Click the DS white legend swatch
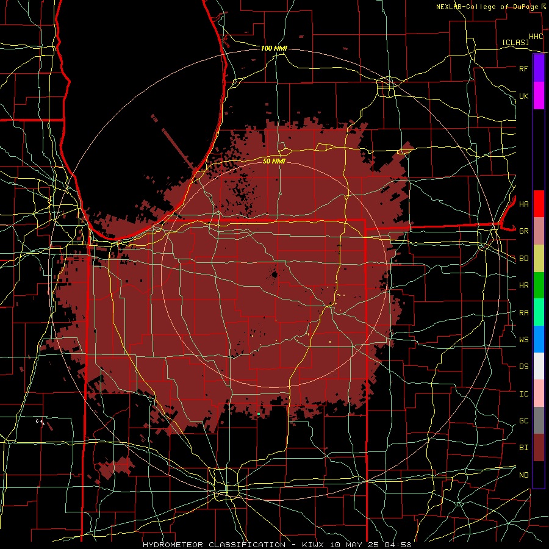This screenshot has height=549, width=549. pos(539,366)
